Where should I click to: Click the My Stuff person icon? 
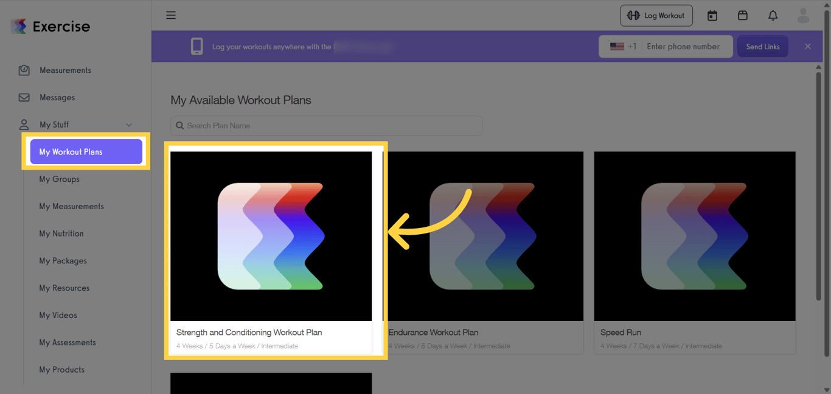tap(24, 125)
